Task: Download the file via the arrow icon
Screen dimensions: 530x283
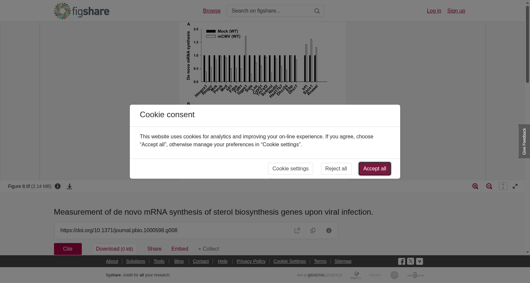Action: click(70, 186)
